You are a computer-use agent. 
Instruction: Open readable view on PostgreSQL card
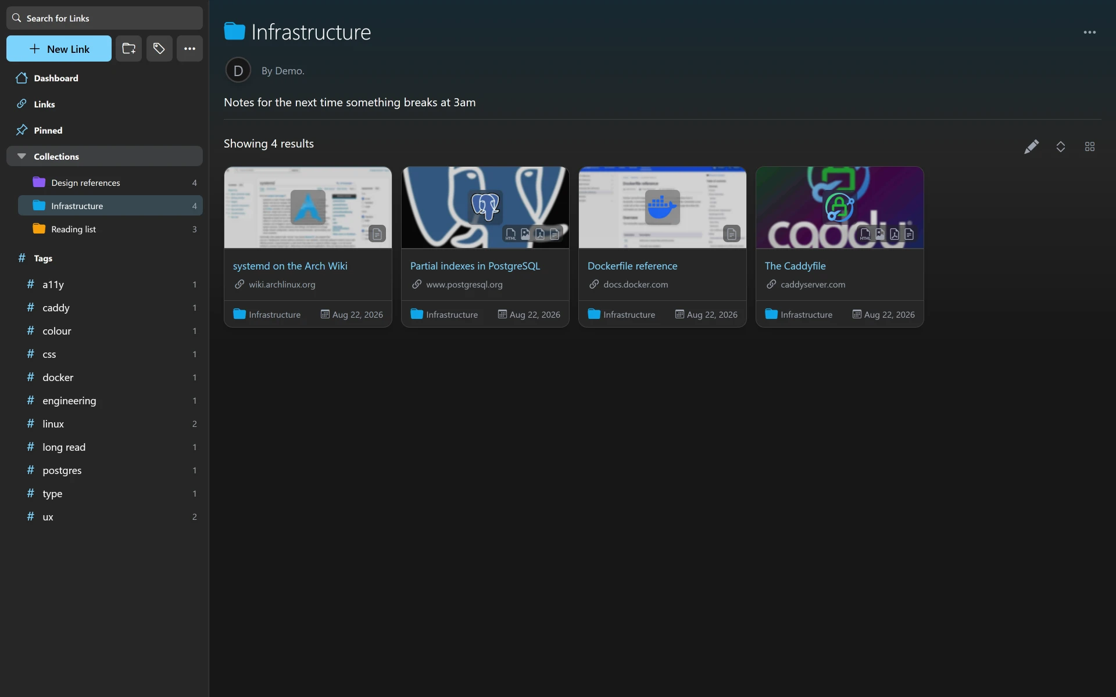[555, 233]
